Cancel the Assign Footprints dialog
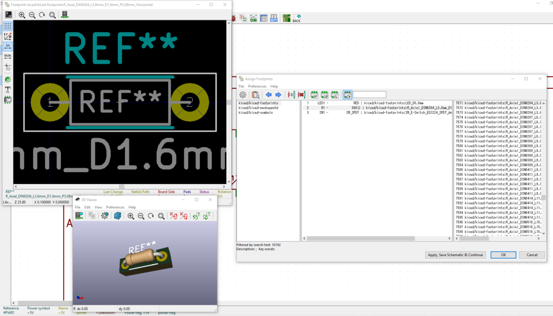The image size is (553, 316). (532, 255)
